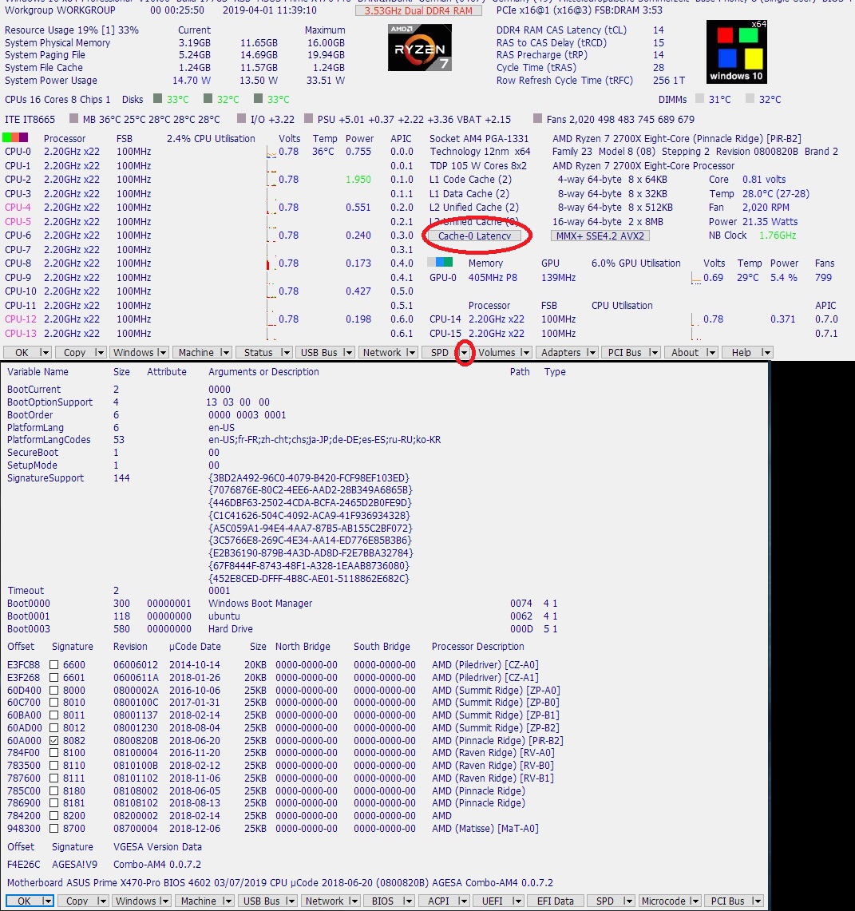
Task: Open the dropdown arrow beside Status
Action: point(285,352)
